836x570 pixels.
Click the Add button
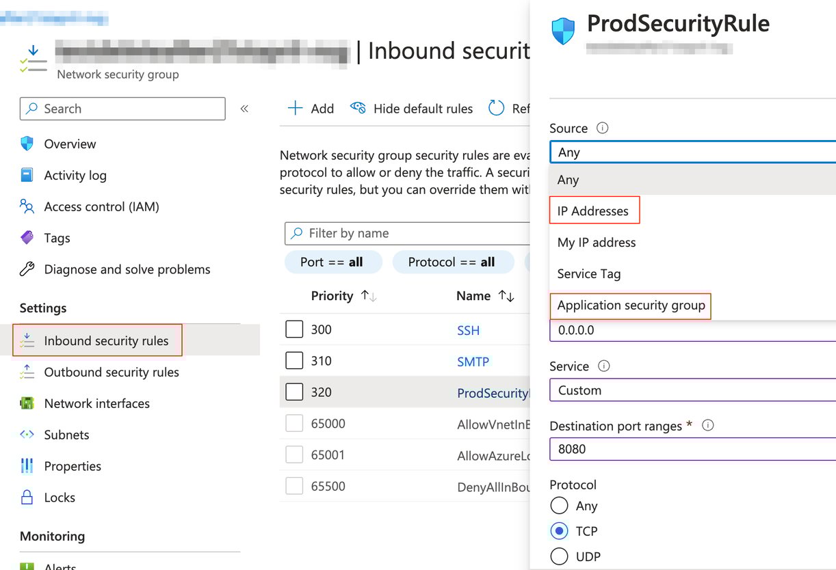311,109
